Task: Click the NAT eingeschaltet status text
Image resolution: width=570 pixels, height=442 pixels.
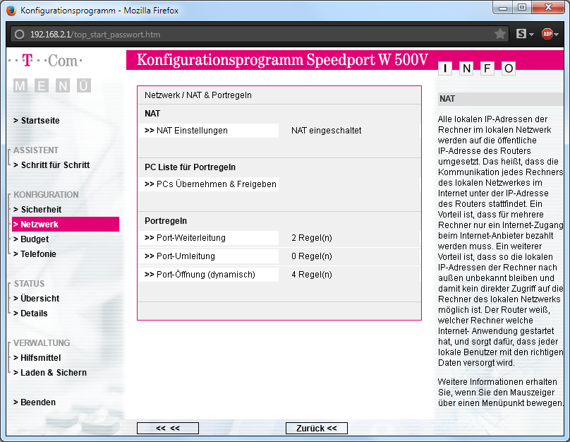Action: coord(327,131)
